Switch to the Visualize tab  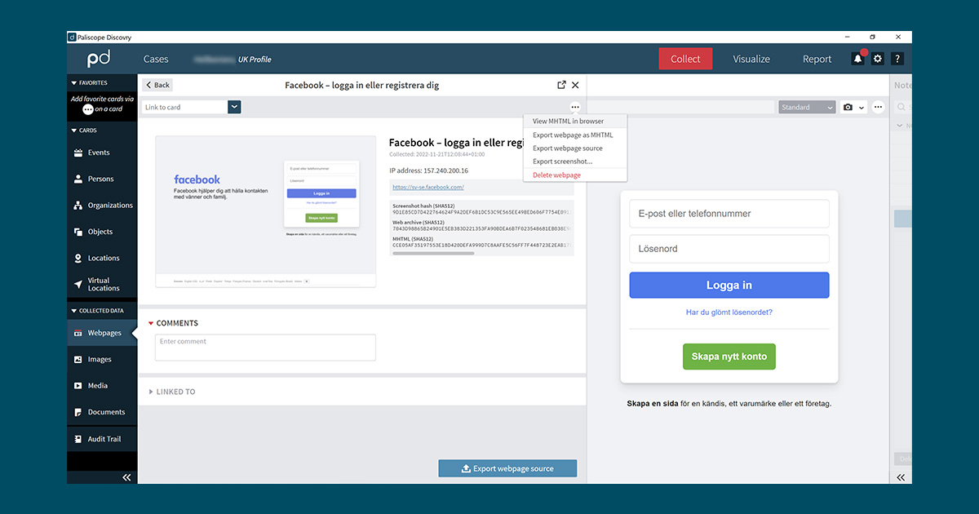[751, 59]
